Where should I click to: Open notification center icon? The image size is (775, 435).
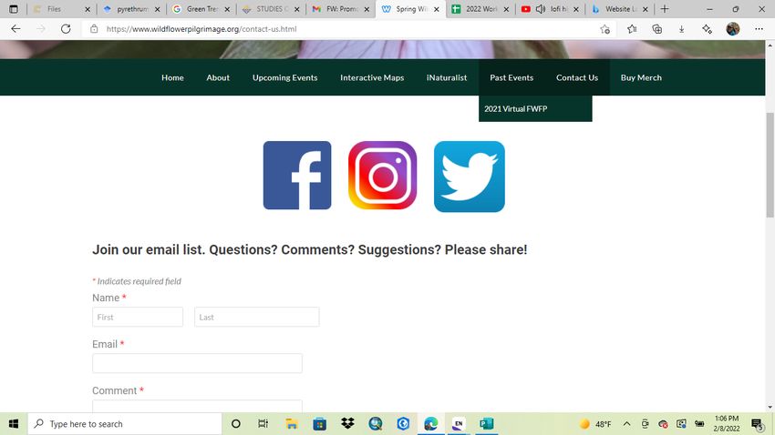click(757, 424)
